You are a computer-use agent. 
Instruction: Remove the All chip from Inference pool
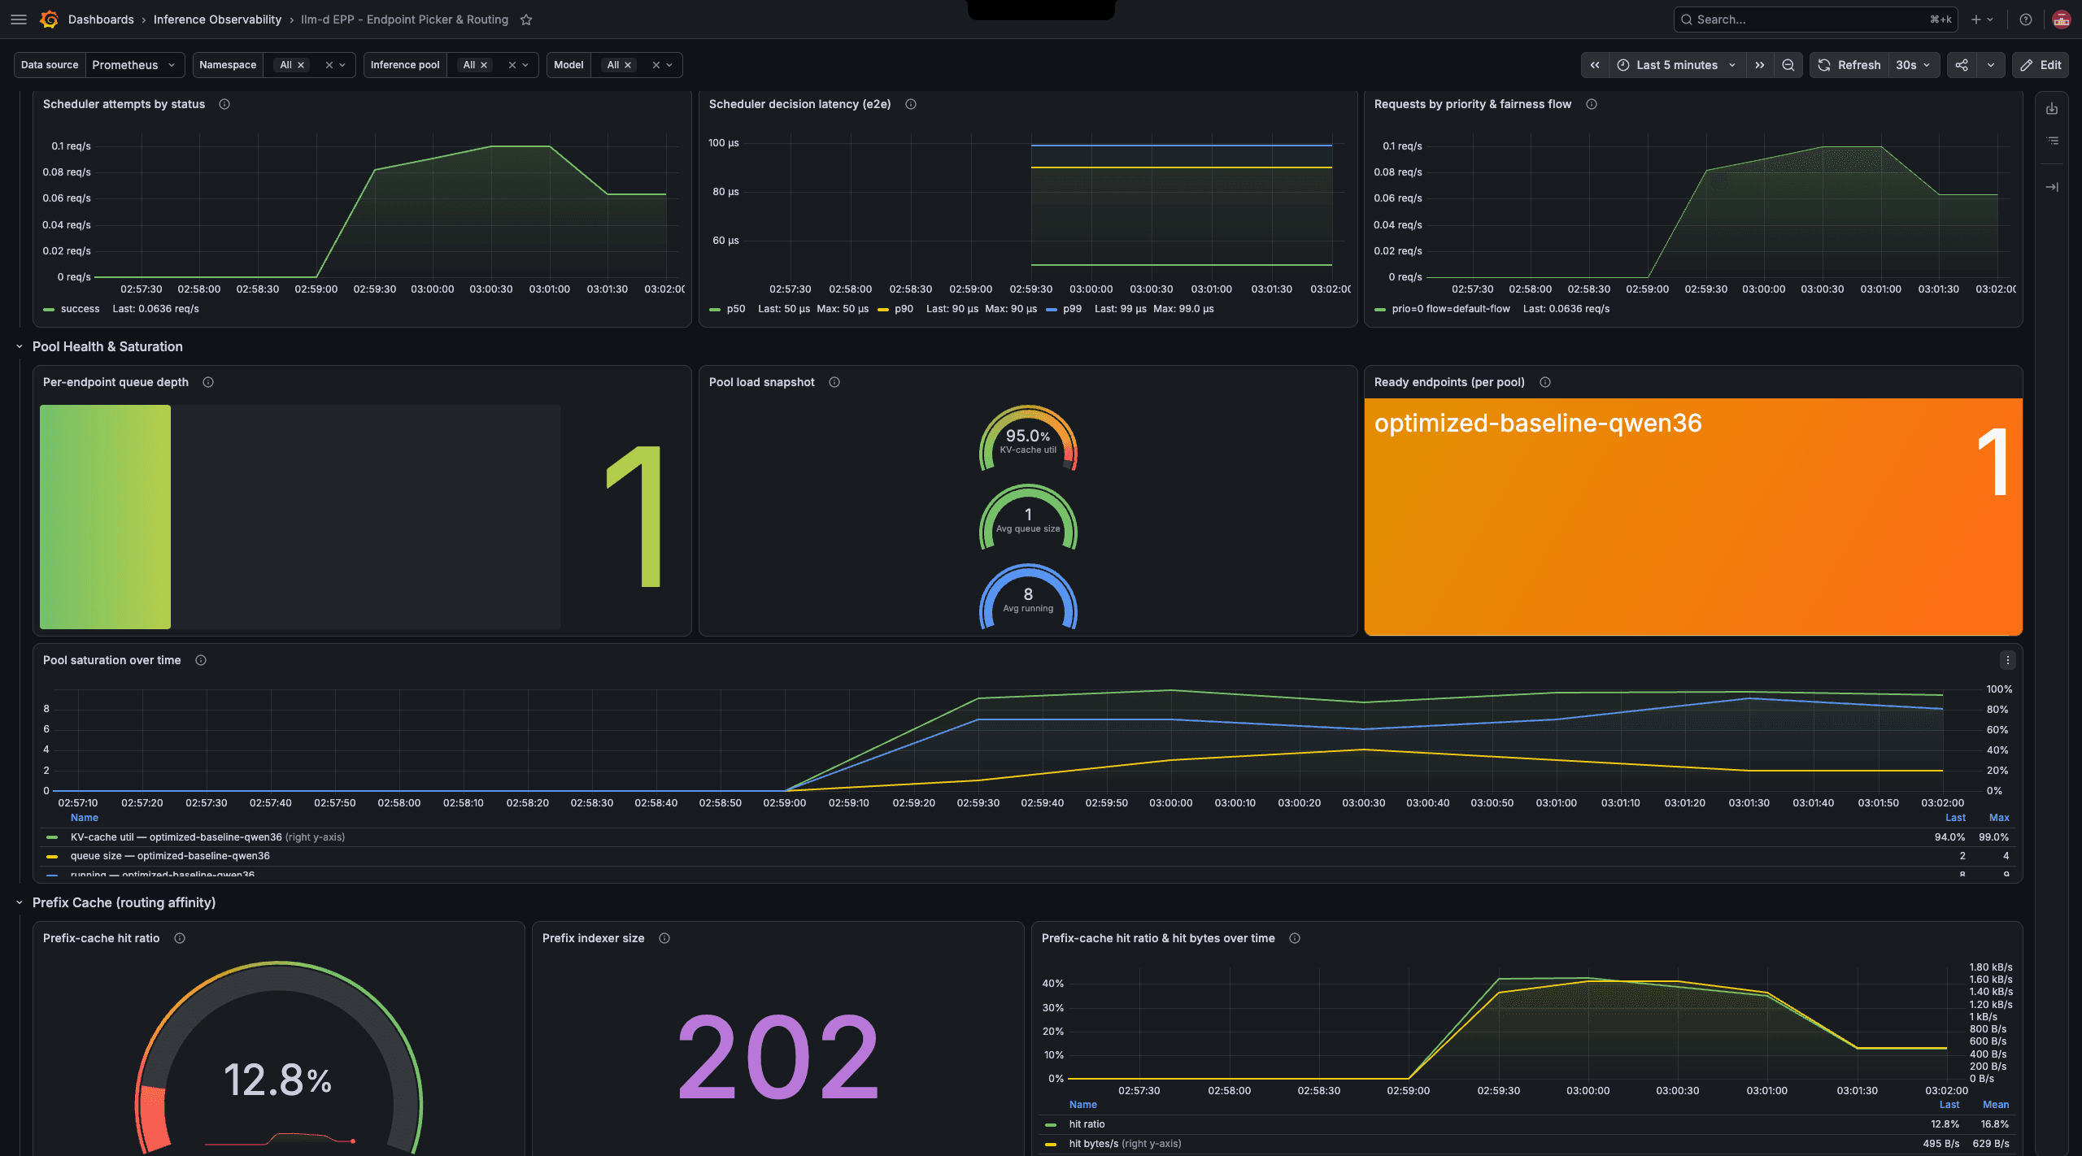[484, 65]
